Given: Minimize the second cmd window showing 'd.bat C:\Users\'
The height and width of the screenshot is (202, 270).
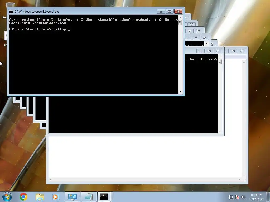Looking at the screenshot, I should coord(200,51).
